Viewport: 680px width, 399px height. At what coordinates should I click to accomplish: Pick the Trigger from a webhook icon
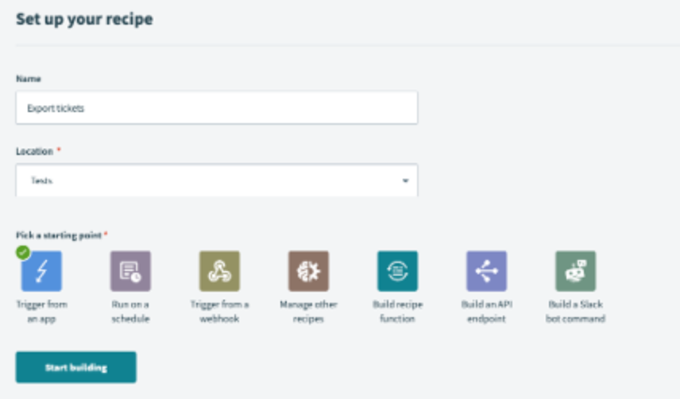click(x=219, y=272)
